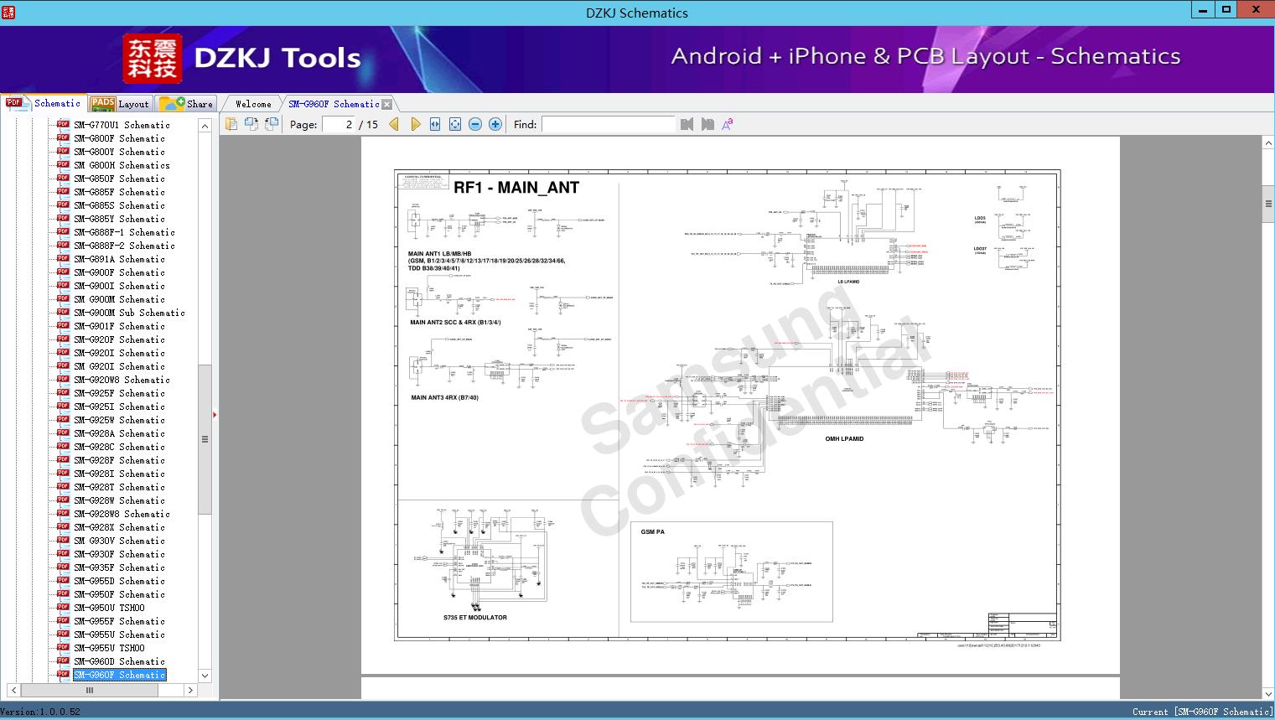The height and width of the screenshot is (720, 1275).
Task: Open SM-G928X Schematic entry
Action: point(119,527)
